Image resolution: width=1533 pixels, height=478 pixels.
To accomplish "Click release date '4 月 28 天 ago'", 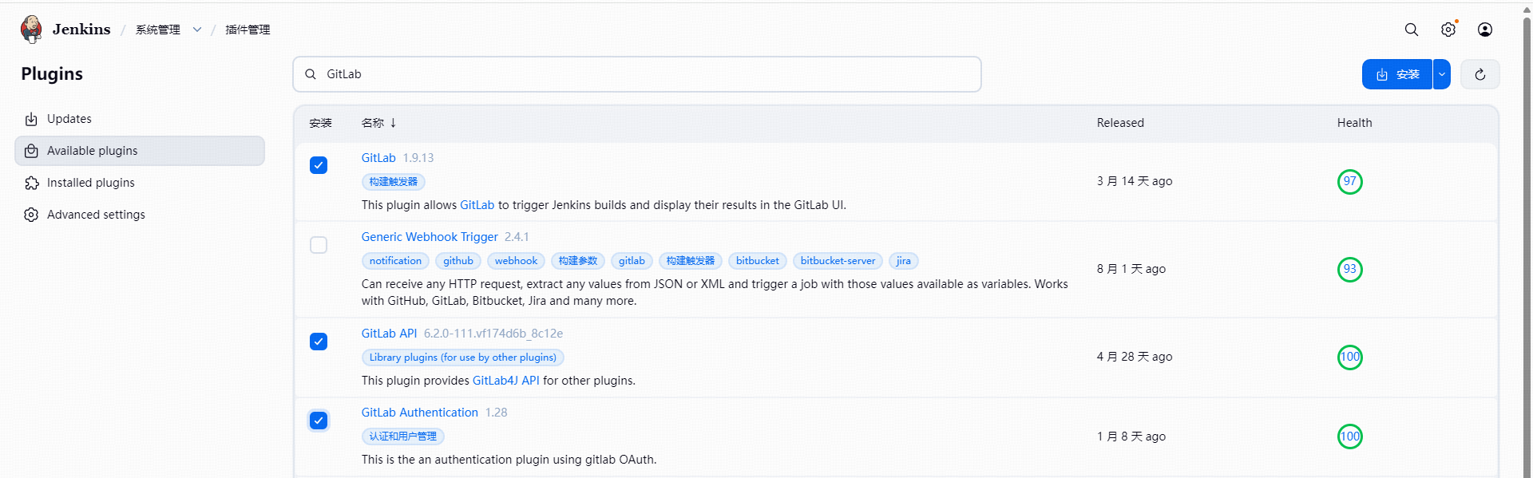I will [1135, 357].
